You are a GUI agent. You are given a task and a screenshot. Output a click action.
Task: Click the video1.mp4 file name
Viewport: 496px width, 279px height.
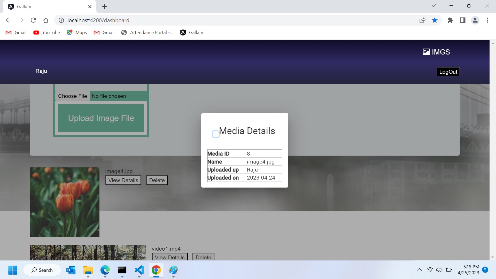tap(166, 249)
